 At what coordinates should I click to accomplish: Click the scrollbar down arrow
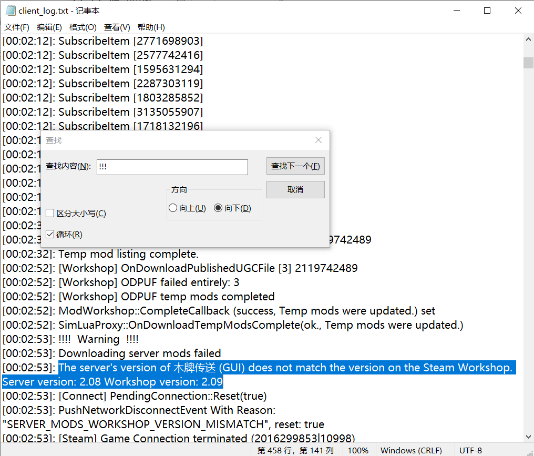coord(528,437)
